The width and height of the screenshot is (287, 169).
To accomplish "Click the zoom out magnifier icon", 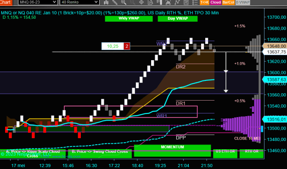I will click(x=133, y=2).
